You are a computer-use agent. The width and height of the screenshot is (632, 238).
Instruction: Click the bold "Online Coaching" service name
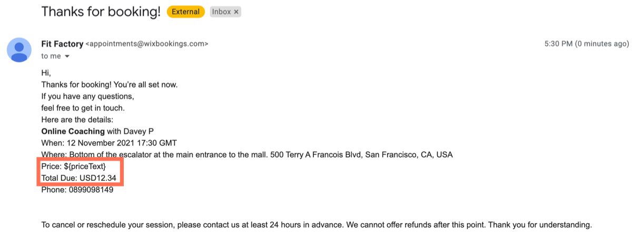pyautogui.click(x=73, y=131)
